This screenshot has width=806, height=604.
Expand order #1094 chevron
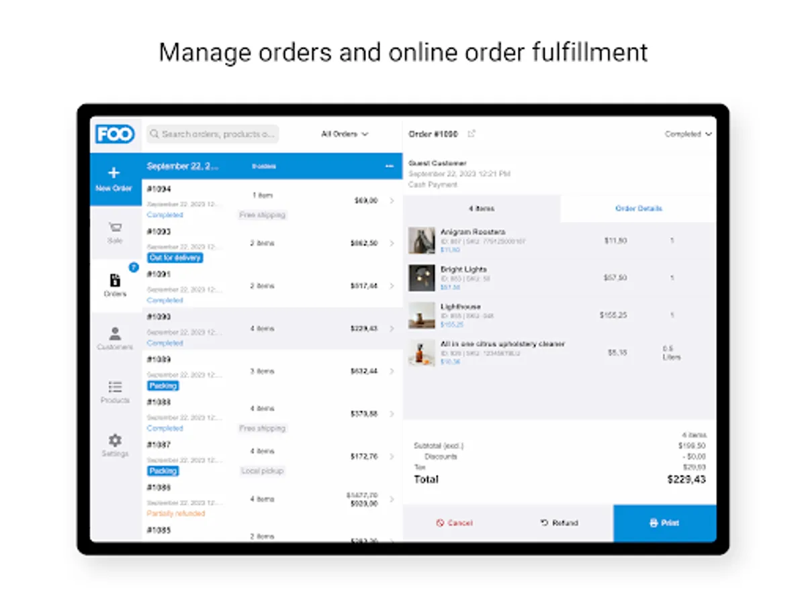pos(392,201)
